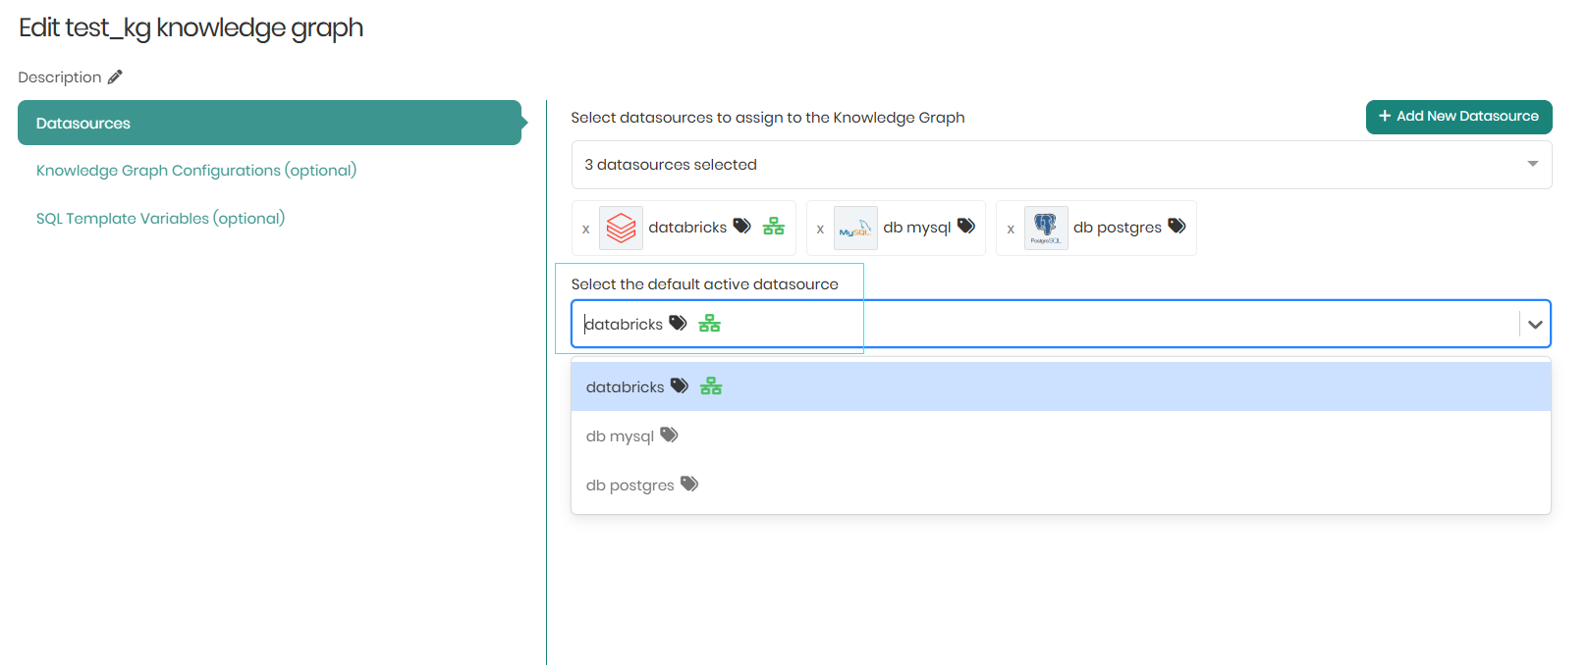Select databricks option in the dropdown list
1589x665 pixels.
point(626,387)
